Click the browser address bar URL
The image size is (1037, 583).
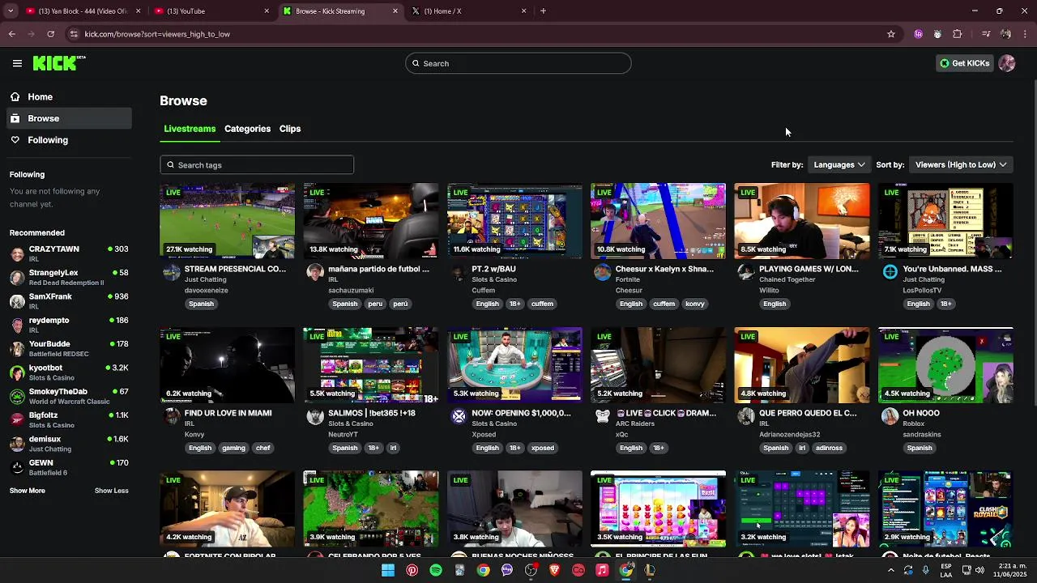[x=157, y=34]
